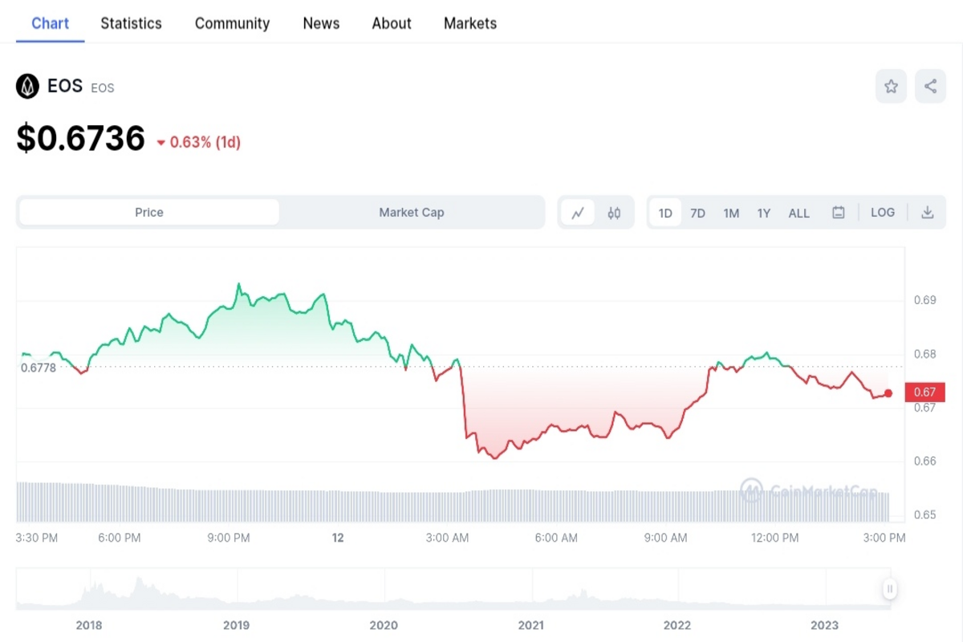Screen dimensions: 963x642
Task: Click the 0.68 y-axis value
Action: (x=925, y=354)
